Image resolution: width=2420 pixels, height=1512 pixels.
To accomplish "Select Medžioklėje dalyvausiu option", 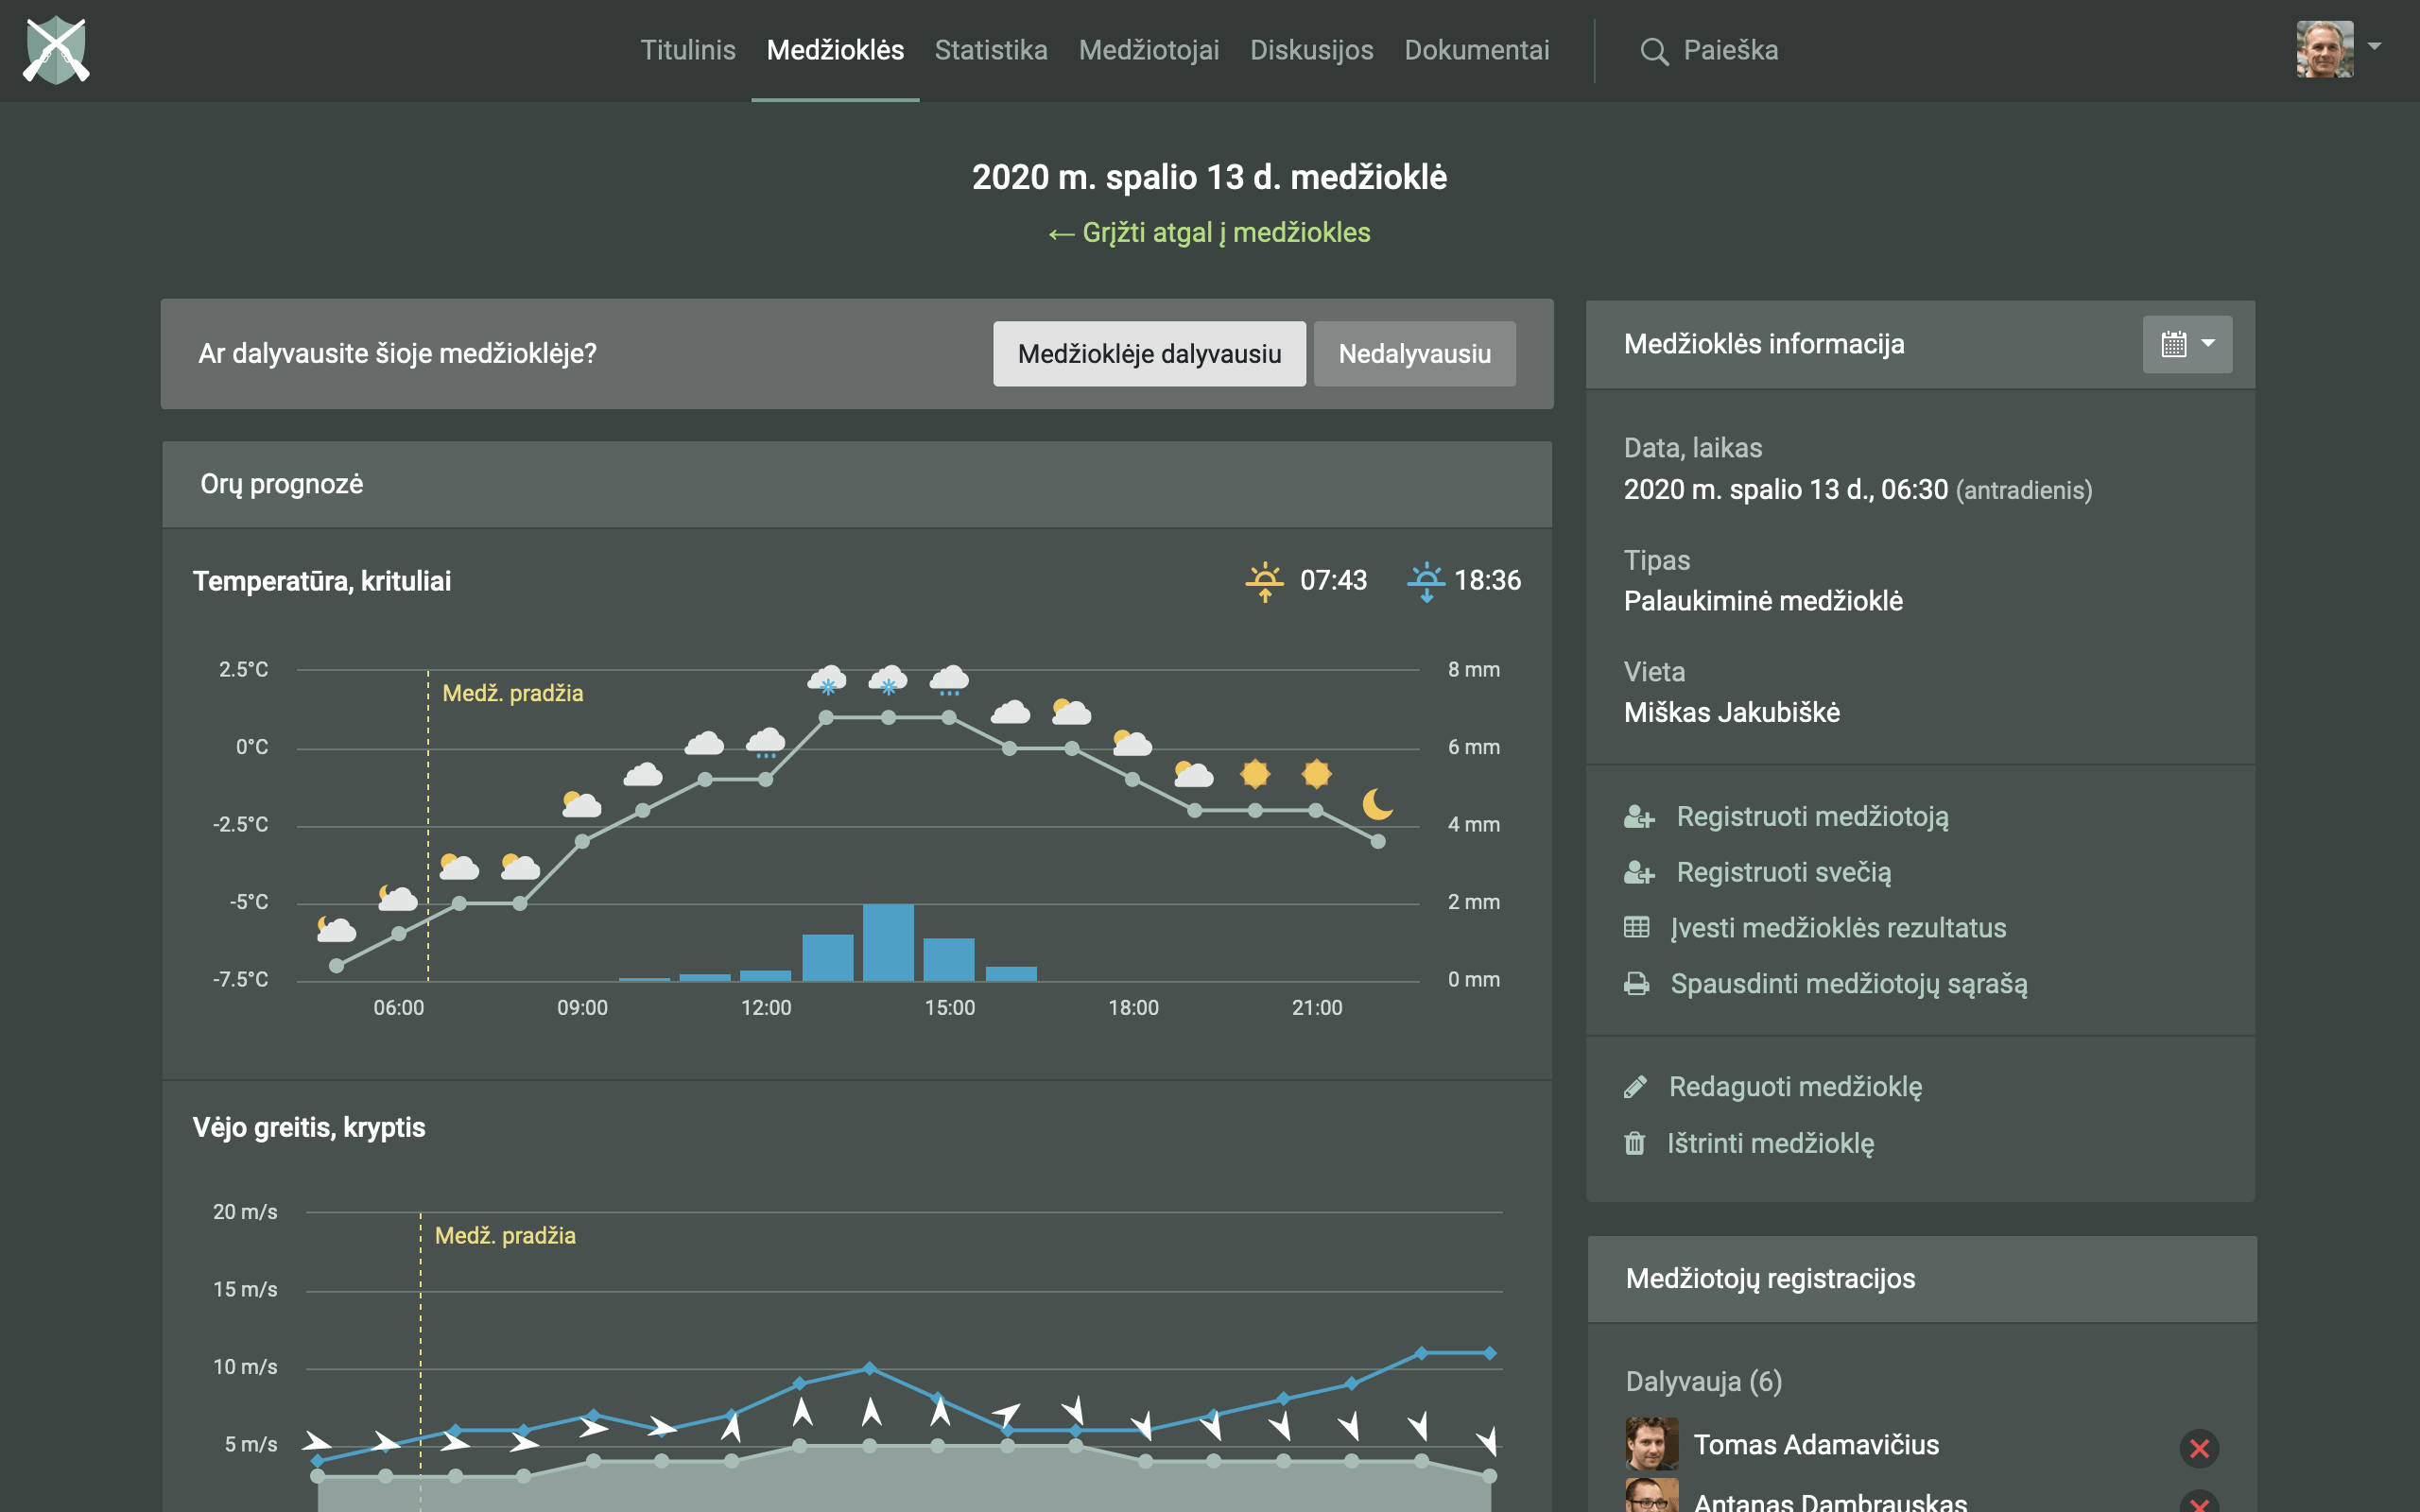I will click(1149, 354).
